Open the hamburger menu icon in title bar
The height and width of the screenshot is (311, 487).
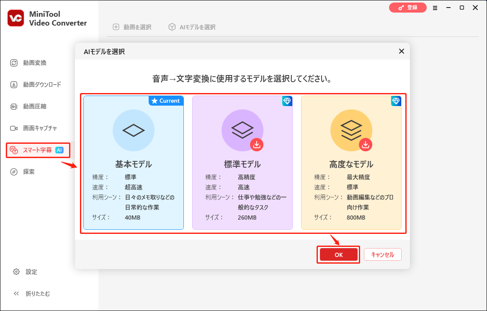(435, 8)
